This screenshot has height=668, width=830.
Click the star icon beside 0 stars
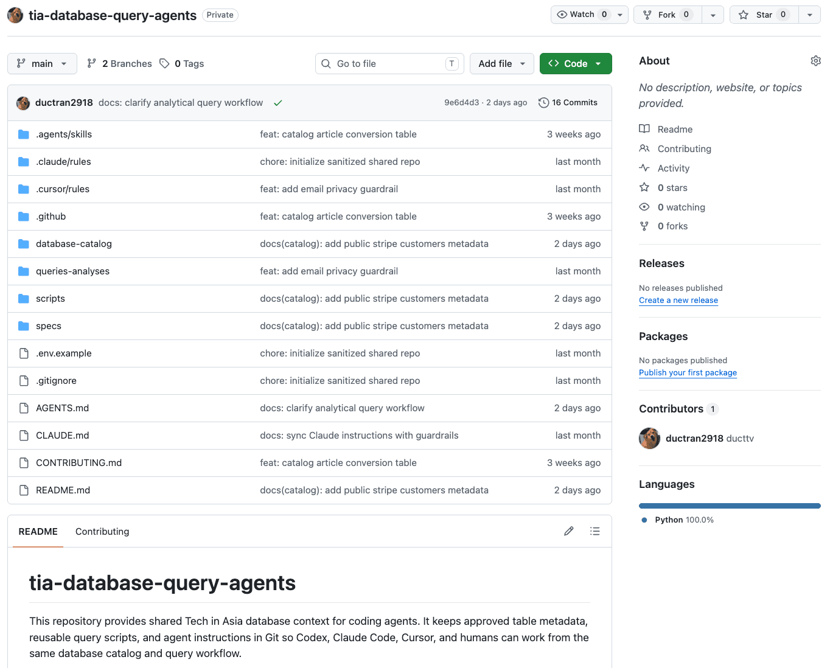point(644,187)
